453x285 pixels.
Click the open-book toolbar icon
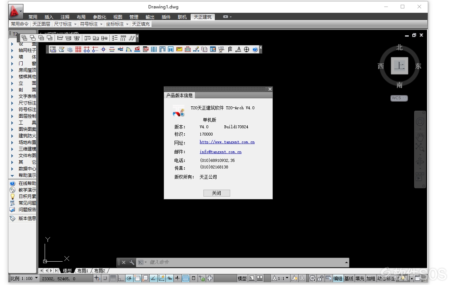coord(205,49)
